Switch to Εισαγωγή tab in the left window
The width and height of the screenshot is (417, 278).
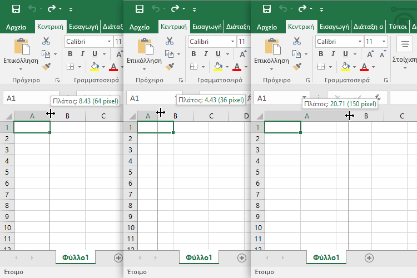pyautogui.click(x=83, y=27)
